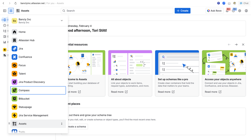Open the Access your objects card image
Viewport: 251px width, 140px height.
point(224,63)
